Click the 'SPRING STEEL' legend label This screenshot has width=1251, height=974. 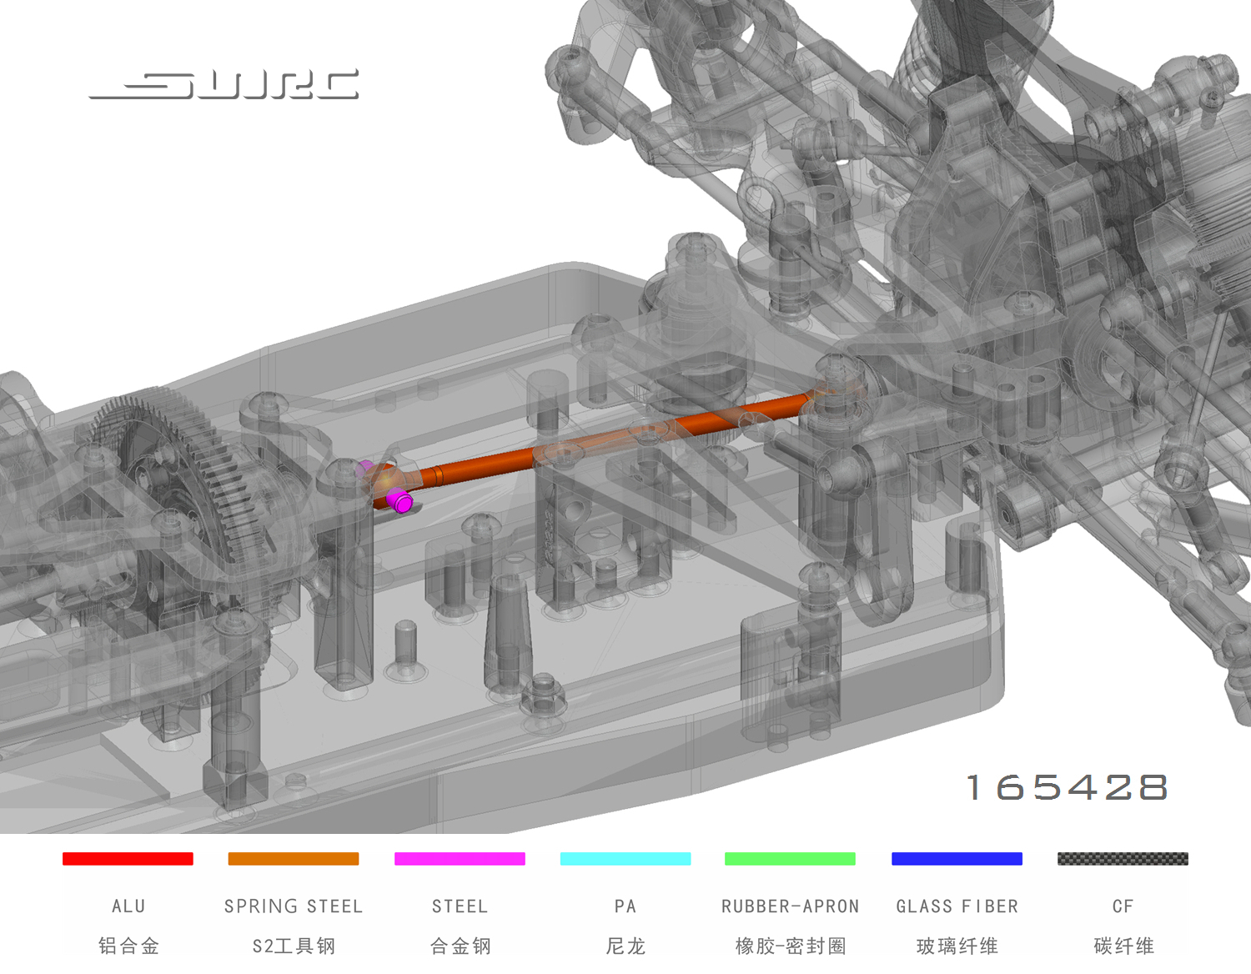294,906
